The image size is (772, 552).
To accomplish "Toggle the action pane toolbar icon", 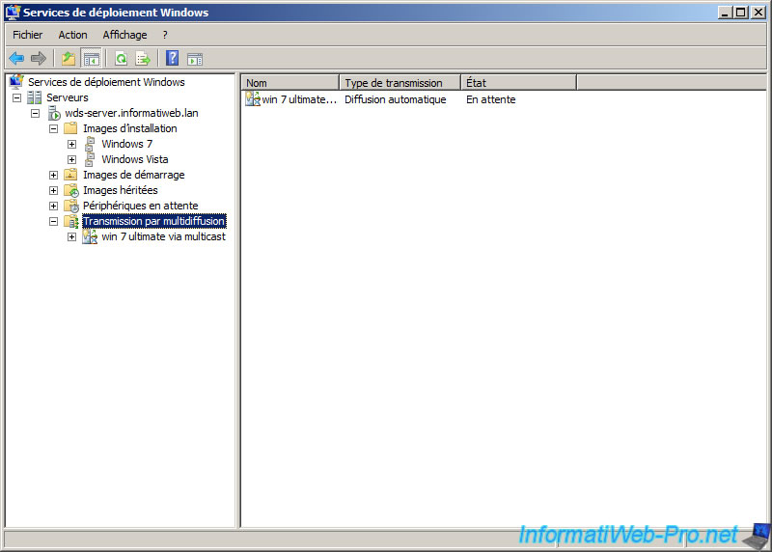I will 195,60.
